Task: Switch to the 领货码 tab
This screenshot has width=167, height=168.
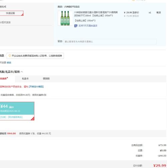Action: pos(46,78)
